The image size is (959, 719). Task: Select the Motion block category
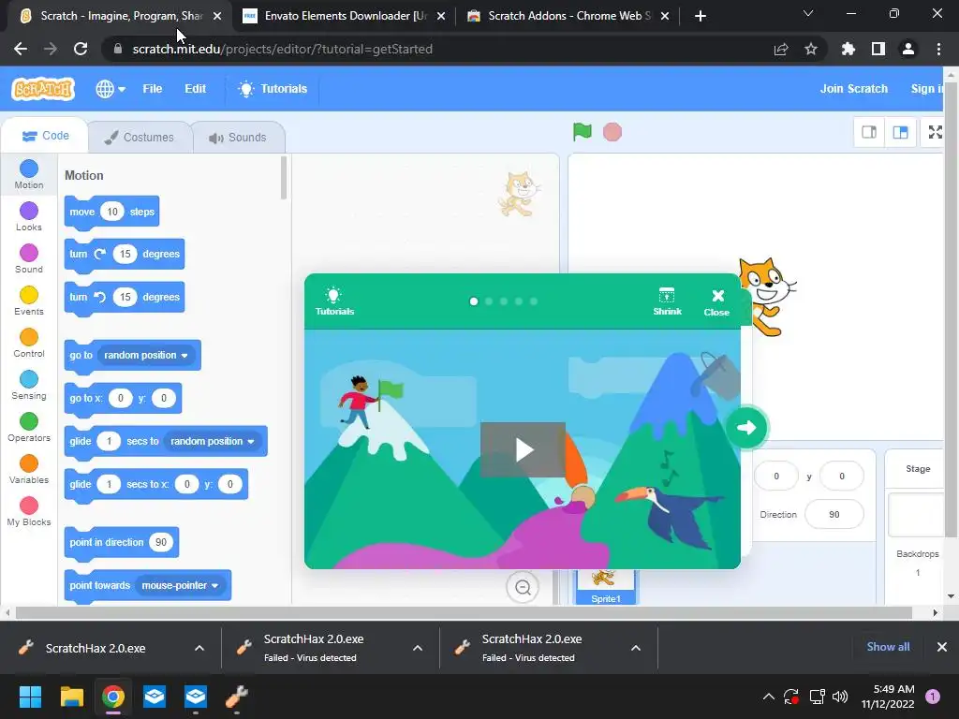(x=29, y=175)
